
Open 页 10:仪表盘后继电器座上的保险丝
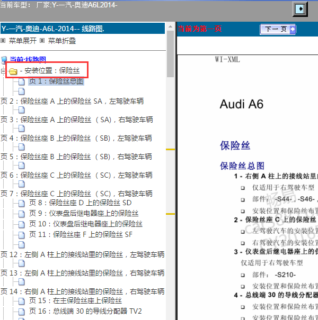(x=86, y=224)
